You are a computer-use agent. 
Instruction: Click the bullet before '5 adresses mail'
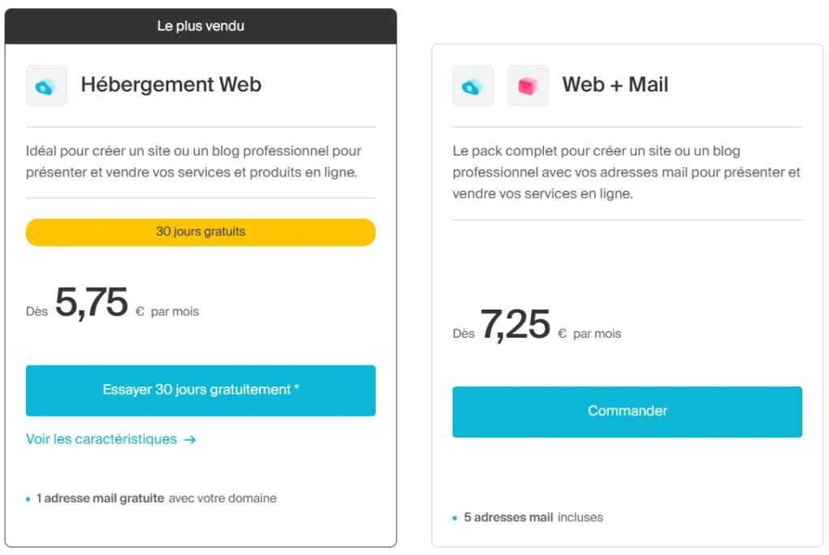click(457, 517)
